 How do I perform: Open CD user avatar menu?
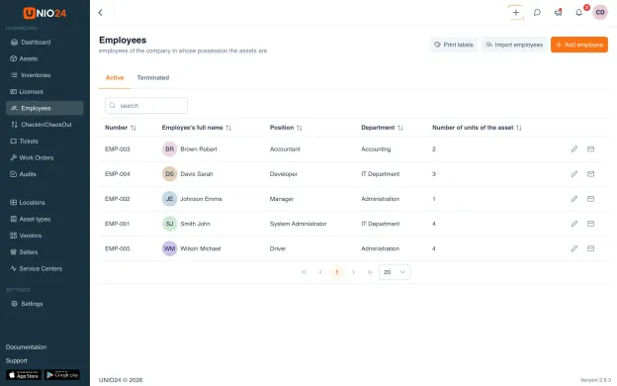point(600,13)
